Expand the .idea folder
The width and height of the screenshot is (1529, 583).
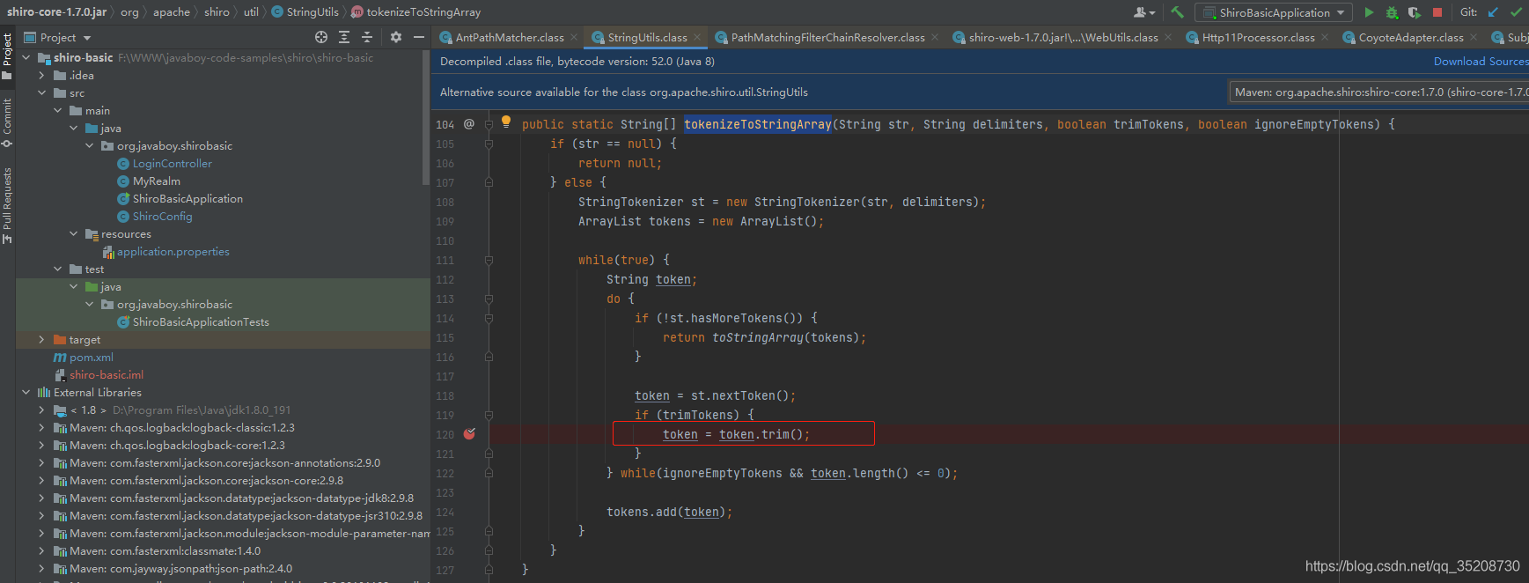tap(41, 76)
